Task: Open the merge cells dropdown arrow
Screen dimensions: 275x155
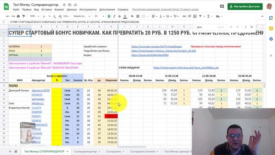Action: (x=147, y=16)
